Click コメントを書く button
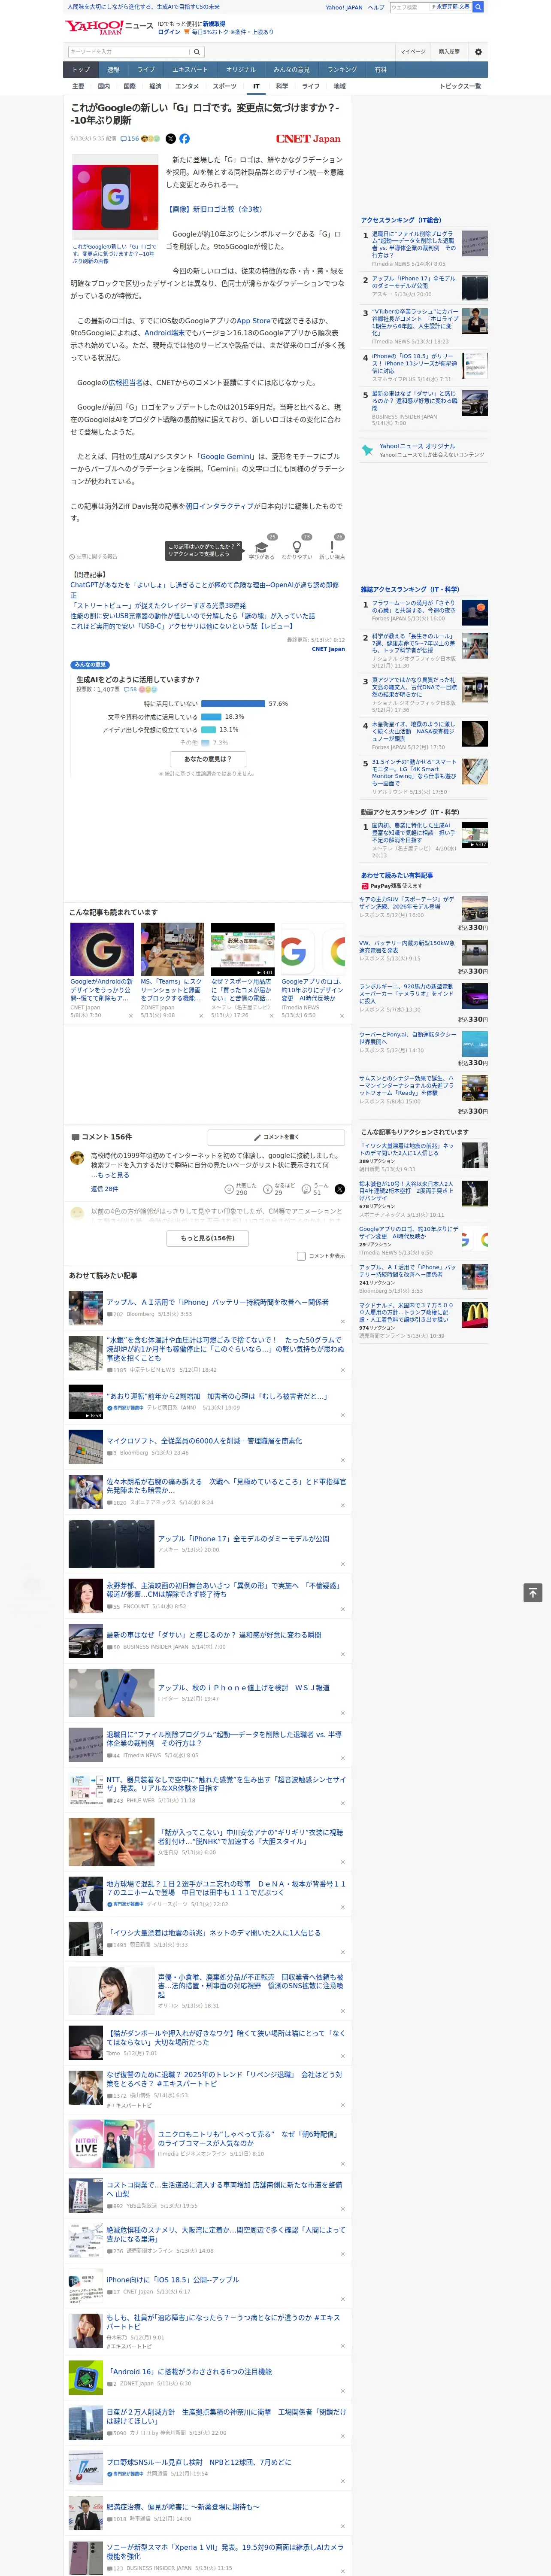Image resolution: width=551 pixels, height=2576 pixels. [x=276, y=1137]
